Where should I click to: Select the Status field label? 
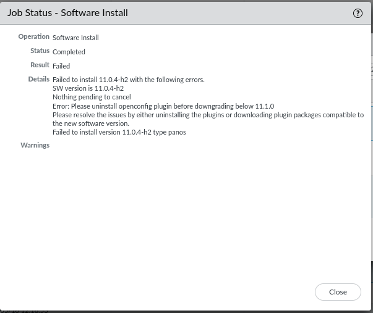click(40, 51)
